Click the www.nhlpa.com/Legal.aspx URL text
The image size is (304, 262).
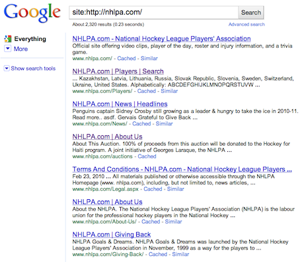(x=105, y=189)
